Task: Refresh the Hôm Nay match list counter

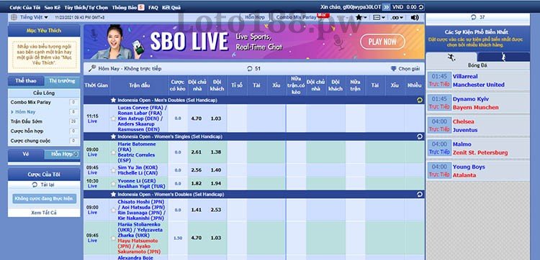Action: [250, 69]
